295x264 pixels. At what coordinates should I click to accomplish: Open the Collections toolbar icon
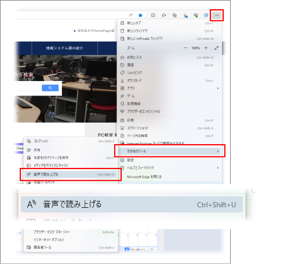(x=174, y=15)
